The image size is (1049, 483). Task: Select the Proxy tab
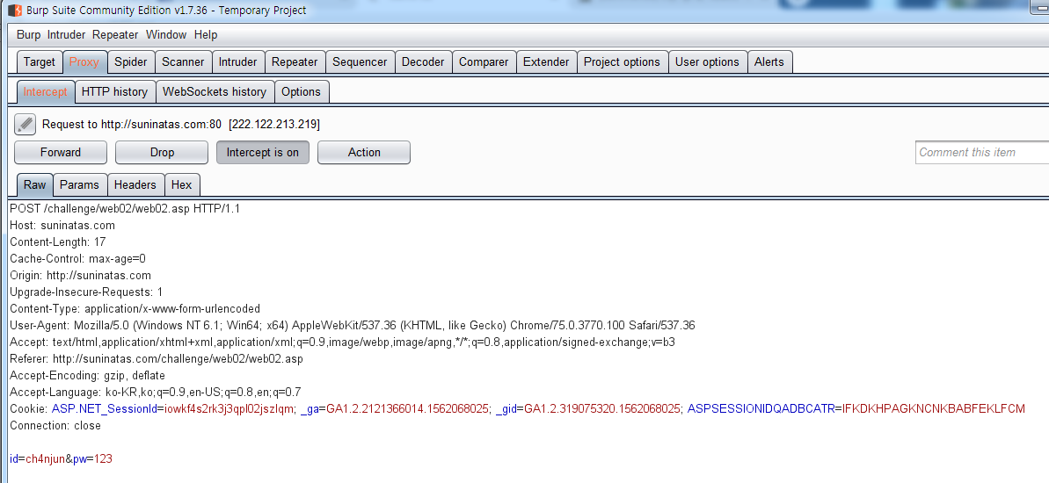[x=84, y=62]
